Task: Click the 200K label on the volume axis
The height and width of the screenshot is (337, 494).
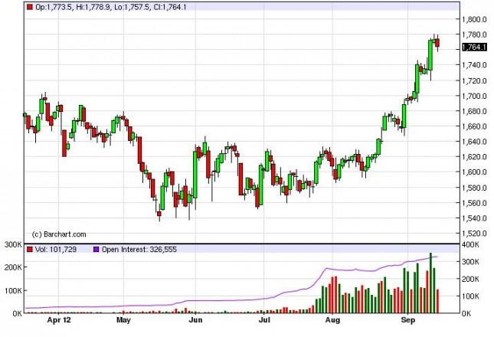Action: pyautogui.click(x=13, y=267)
